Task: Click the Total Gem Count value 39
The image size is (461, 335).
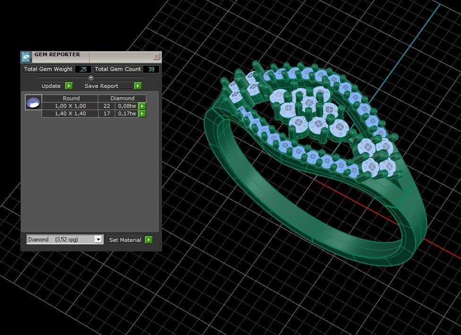Action: 151,69
